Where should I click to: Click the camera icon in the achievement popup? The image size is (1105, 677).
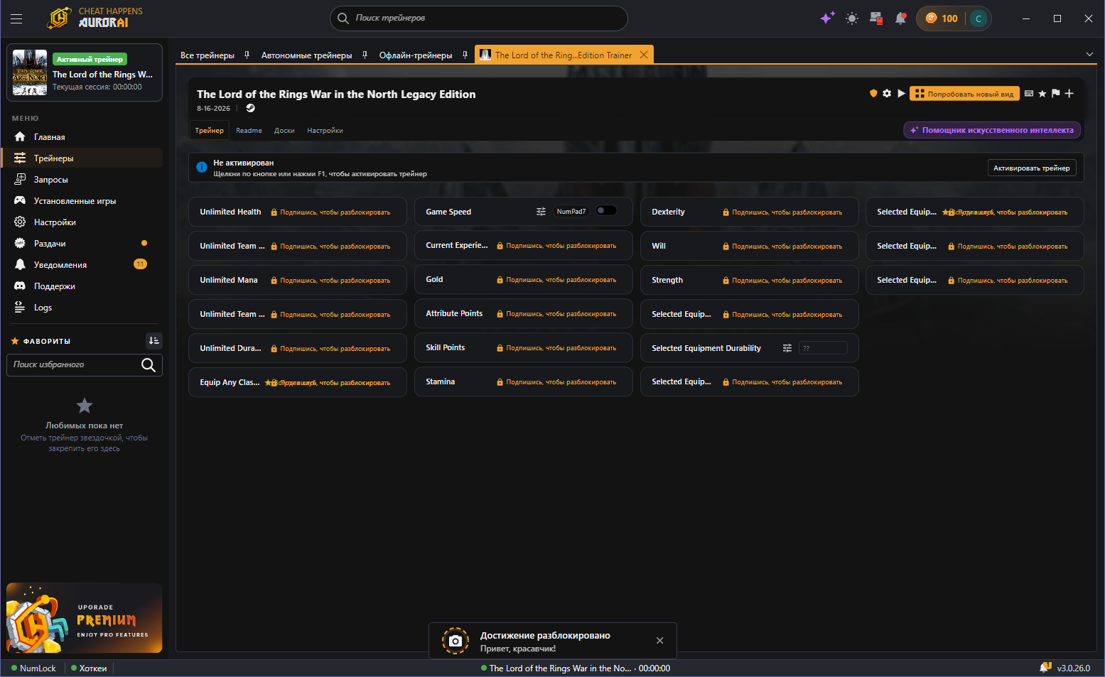pyautogui.click(x=456, y=641)
